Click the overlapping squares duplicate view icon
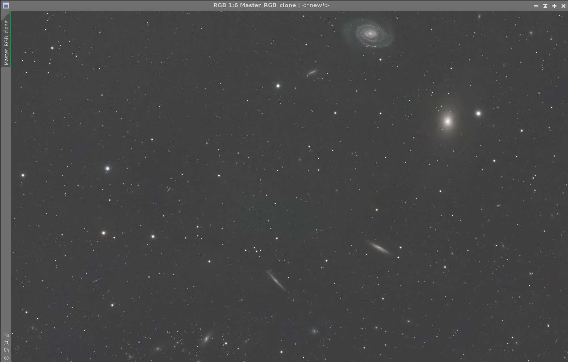568x362 pixels. pyautogui.click(x=7, y=350)
